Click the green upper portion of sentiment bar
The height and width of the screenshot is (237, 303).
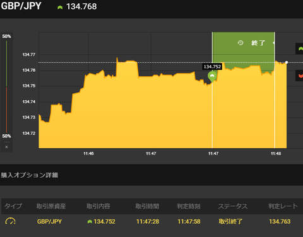6,64
